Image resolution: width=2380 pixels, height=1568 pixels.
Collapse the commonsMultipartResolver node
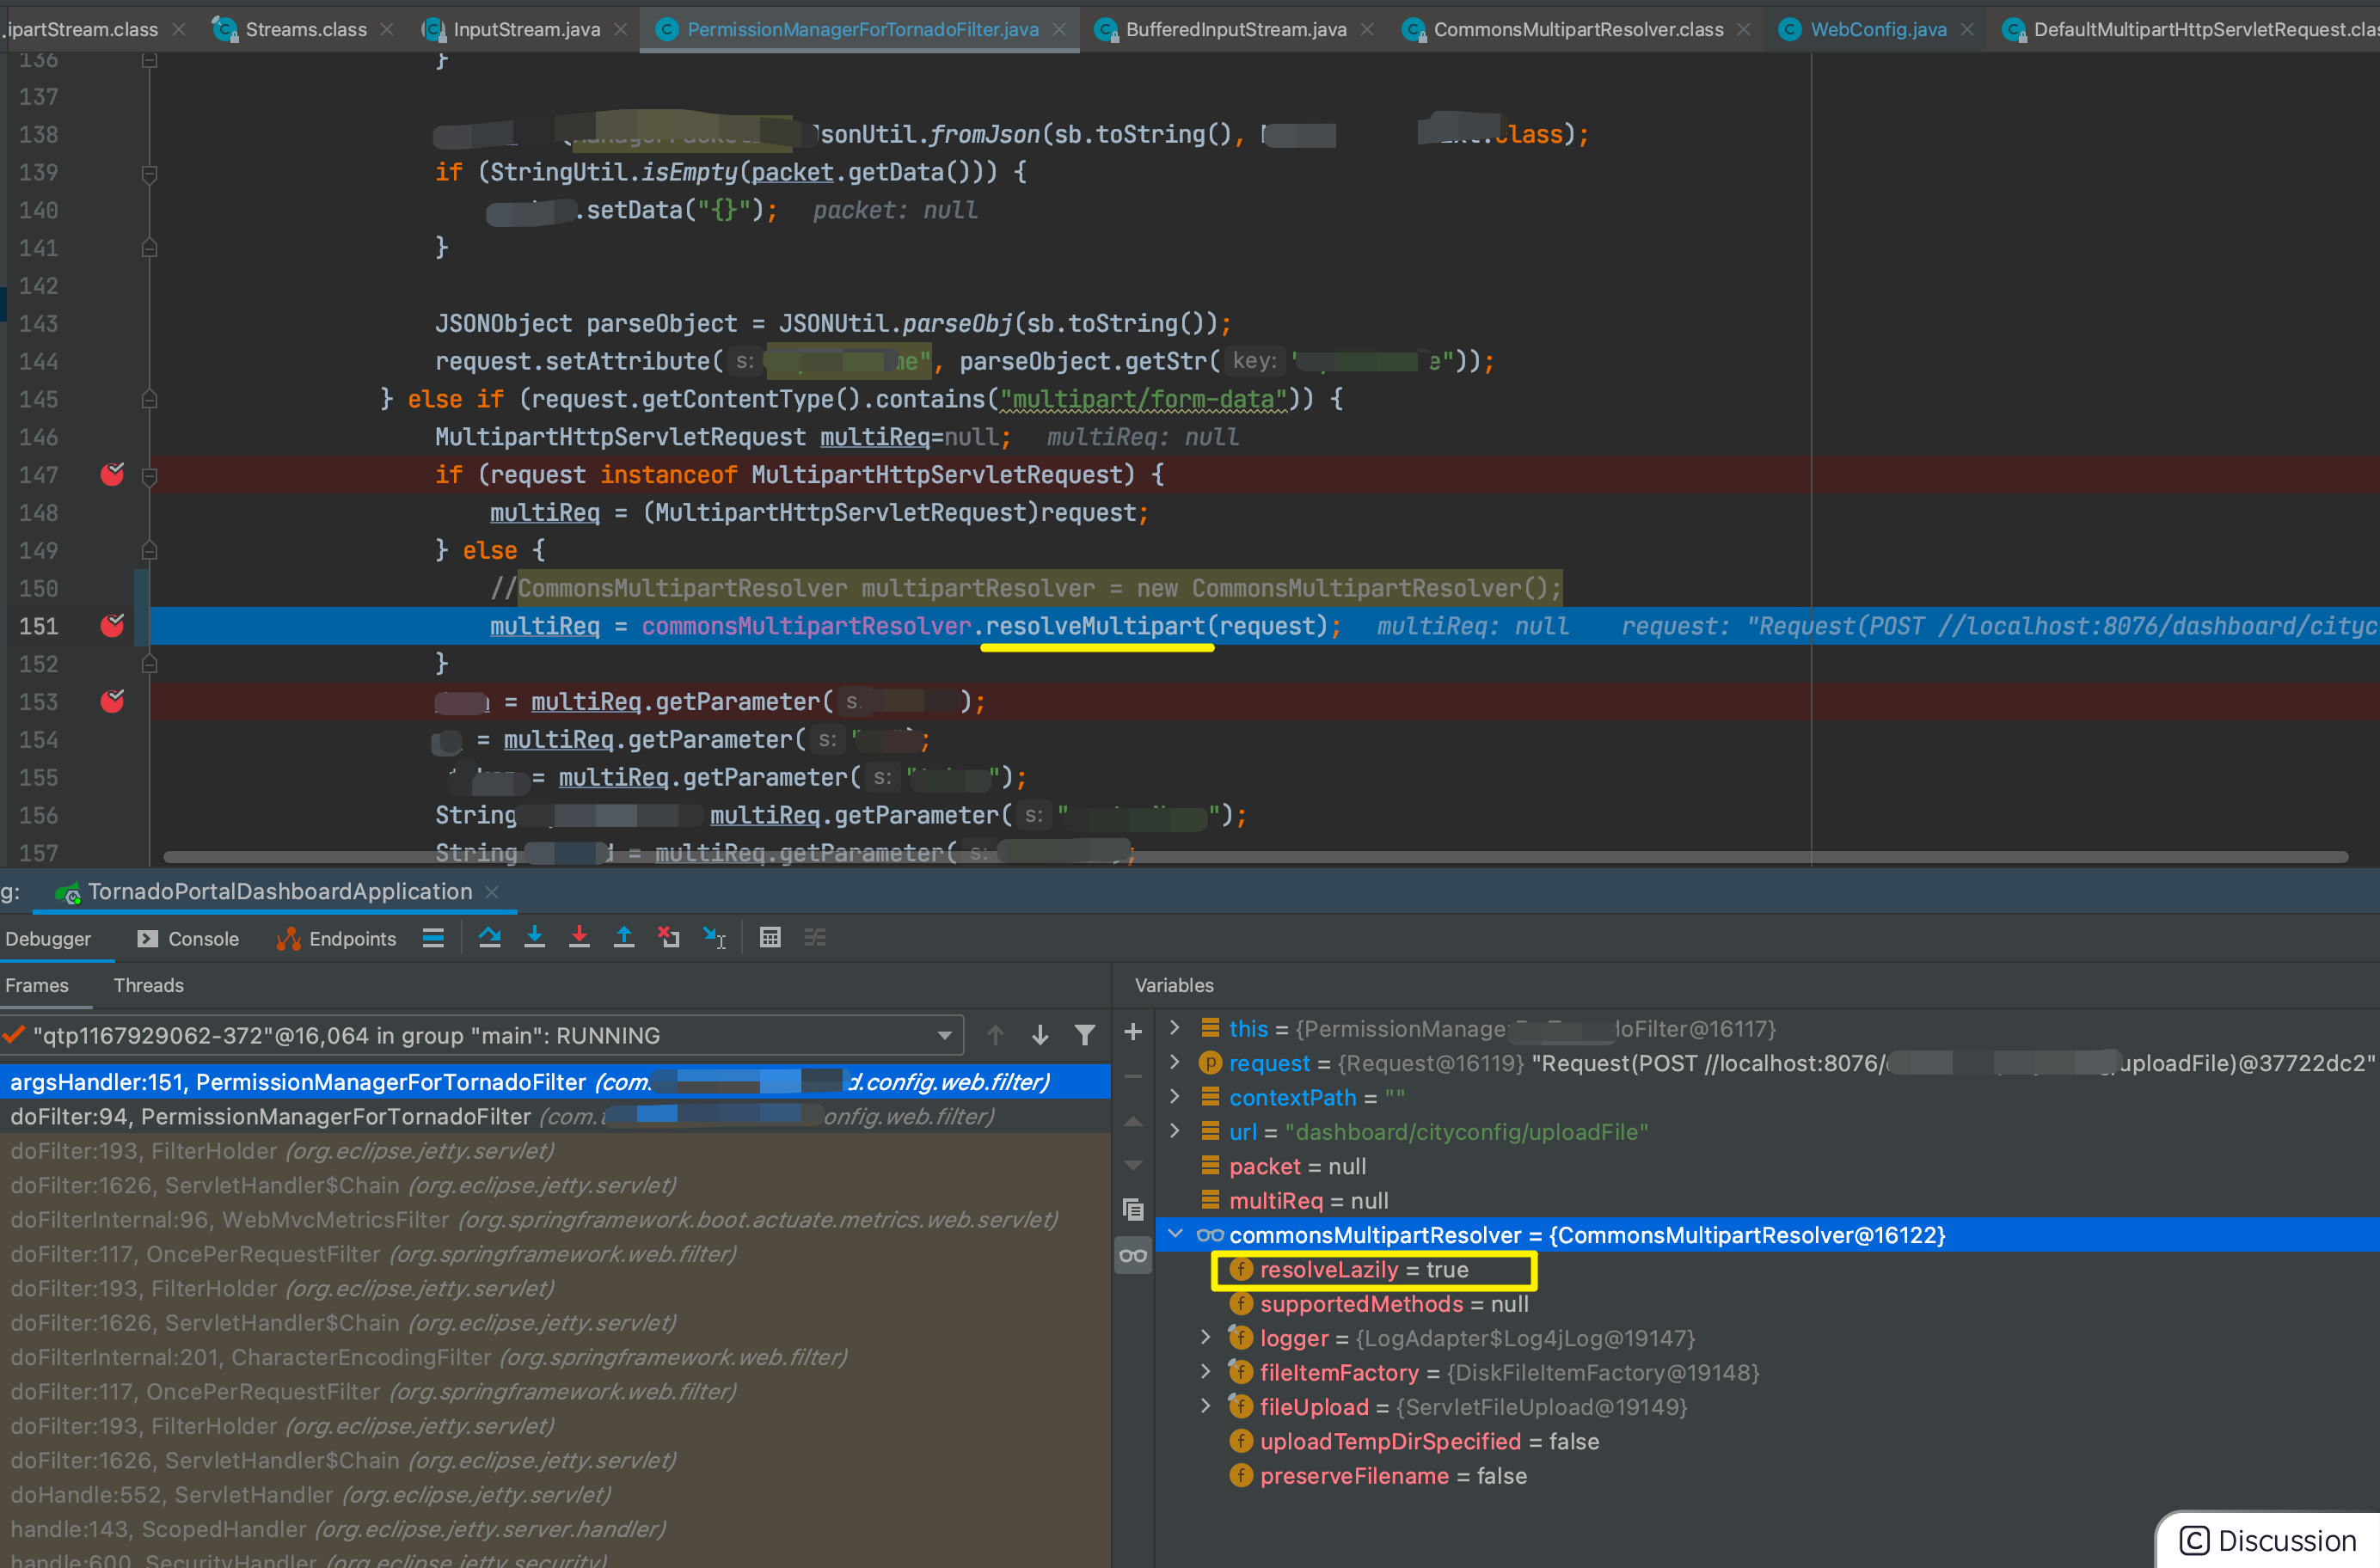pyautogui.click(x=1175, y=1234)
